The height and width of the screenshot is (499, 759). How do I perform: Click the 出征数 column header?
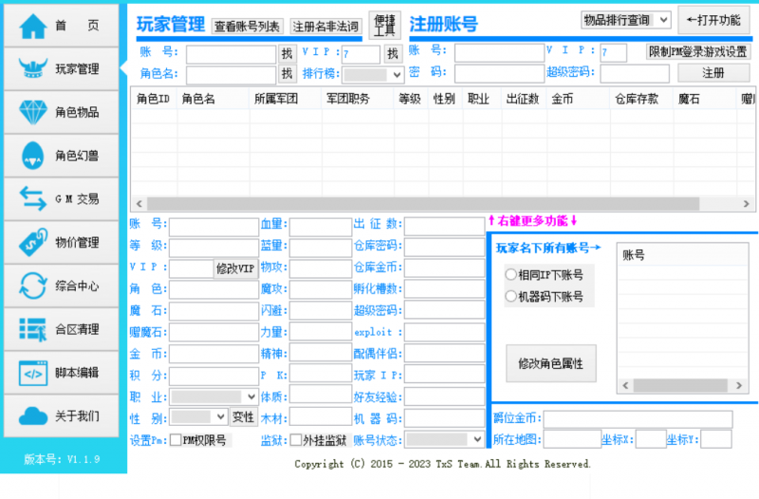(524, 100)
